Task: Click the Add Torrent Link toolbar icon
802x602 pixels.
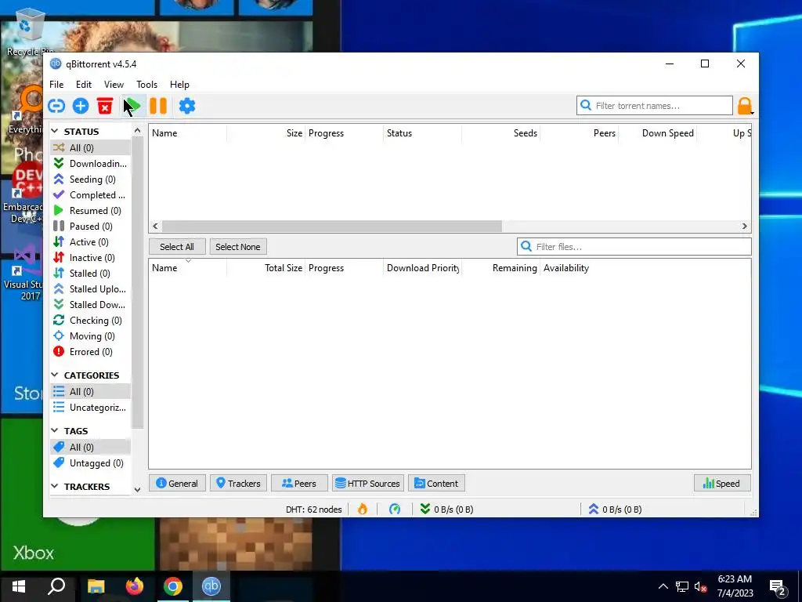Action: point(56,106)
